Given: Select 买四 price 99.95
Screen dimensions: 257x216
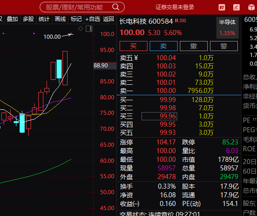Looking at the screenshot, I should [168, 124].
